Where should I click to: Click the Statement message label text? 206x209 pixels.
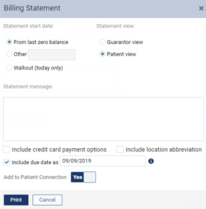[28, 87]
